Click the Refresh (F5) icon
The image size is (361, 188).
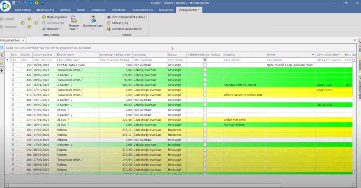[109, 23]
